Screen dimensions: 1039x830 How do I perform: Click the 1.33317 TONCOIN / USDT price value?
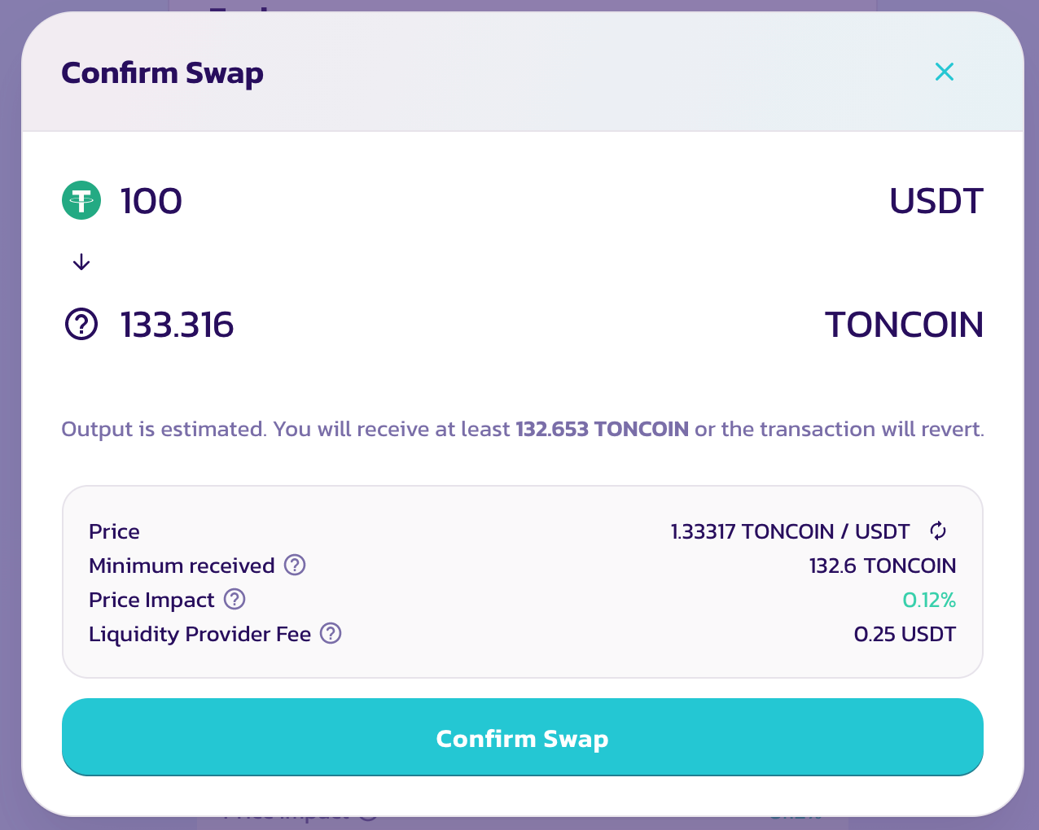[x=790, y=531]
